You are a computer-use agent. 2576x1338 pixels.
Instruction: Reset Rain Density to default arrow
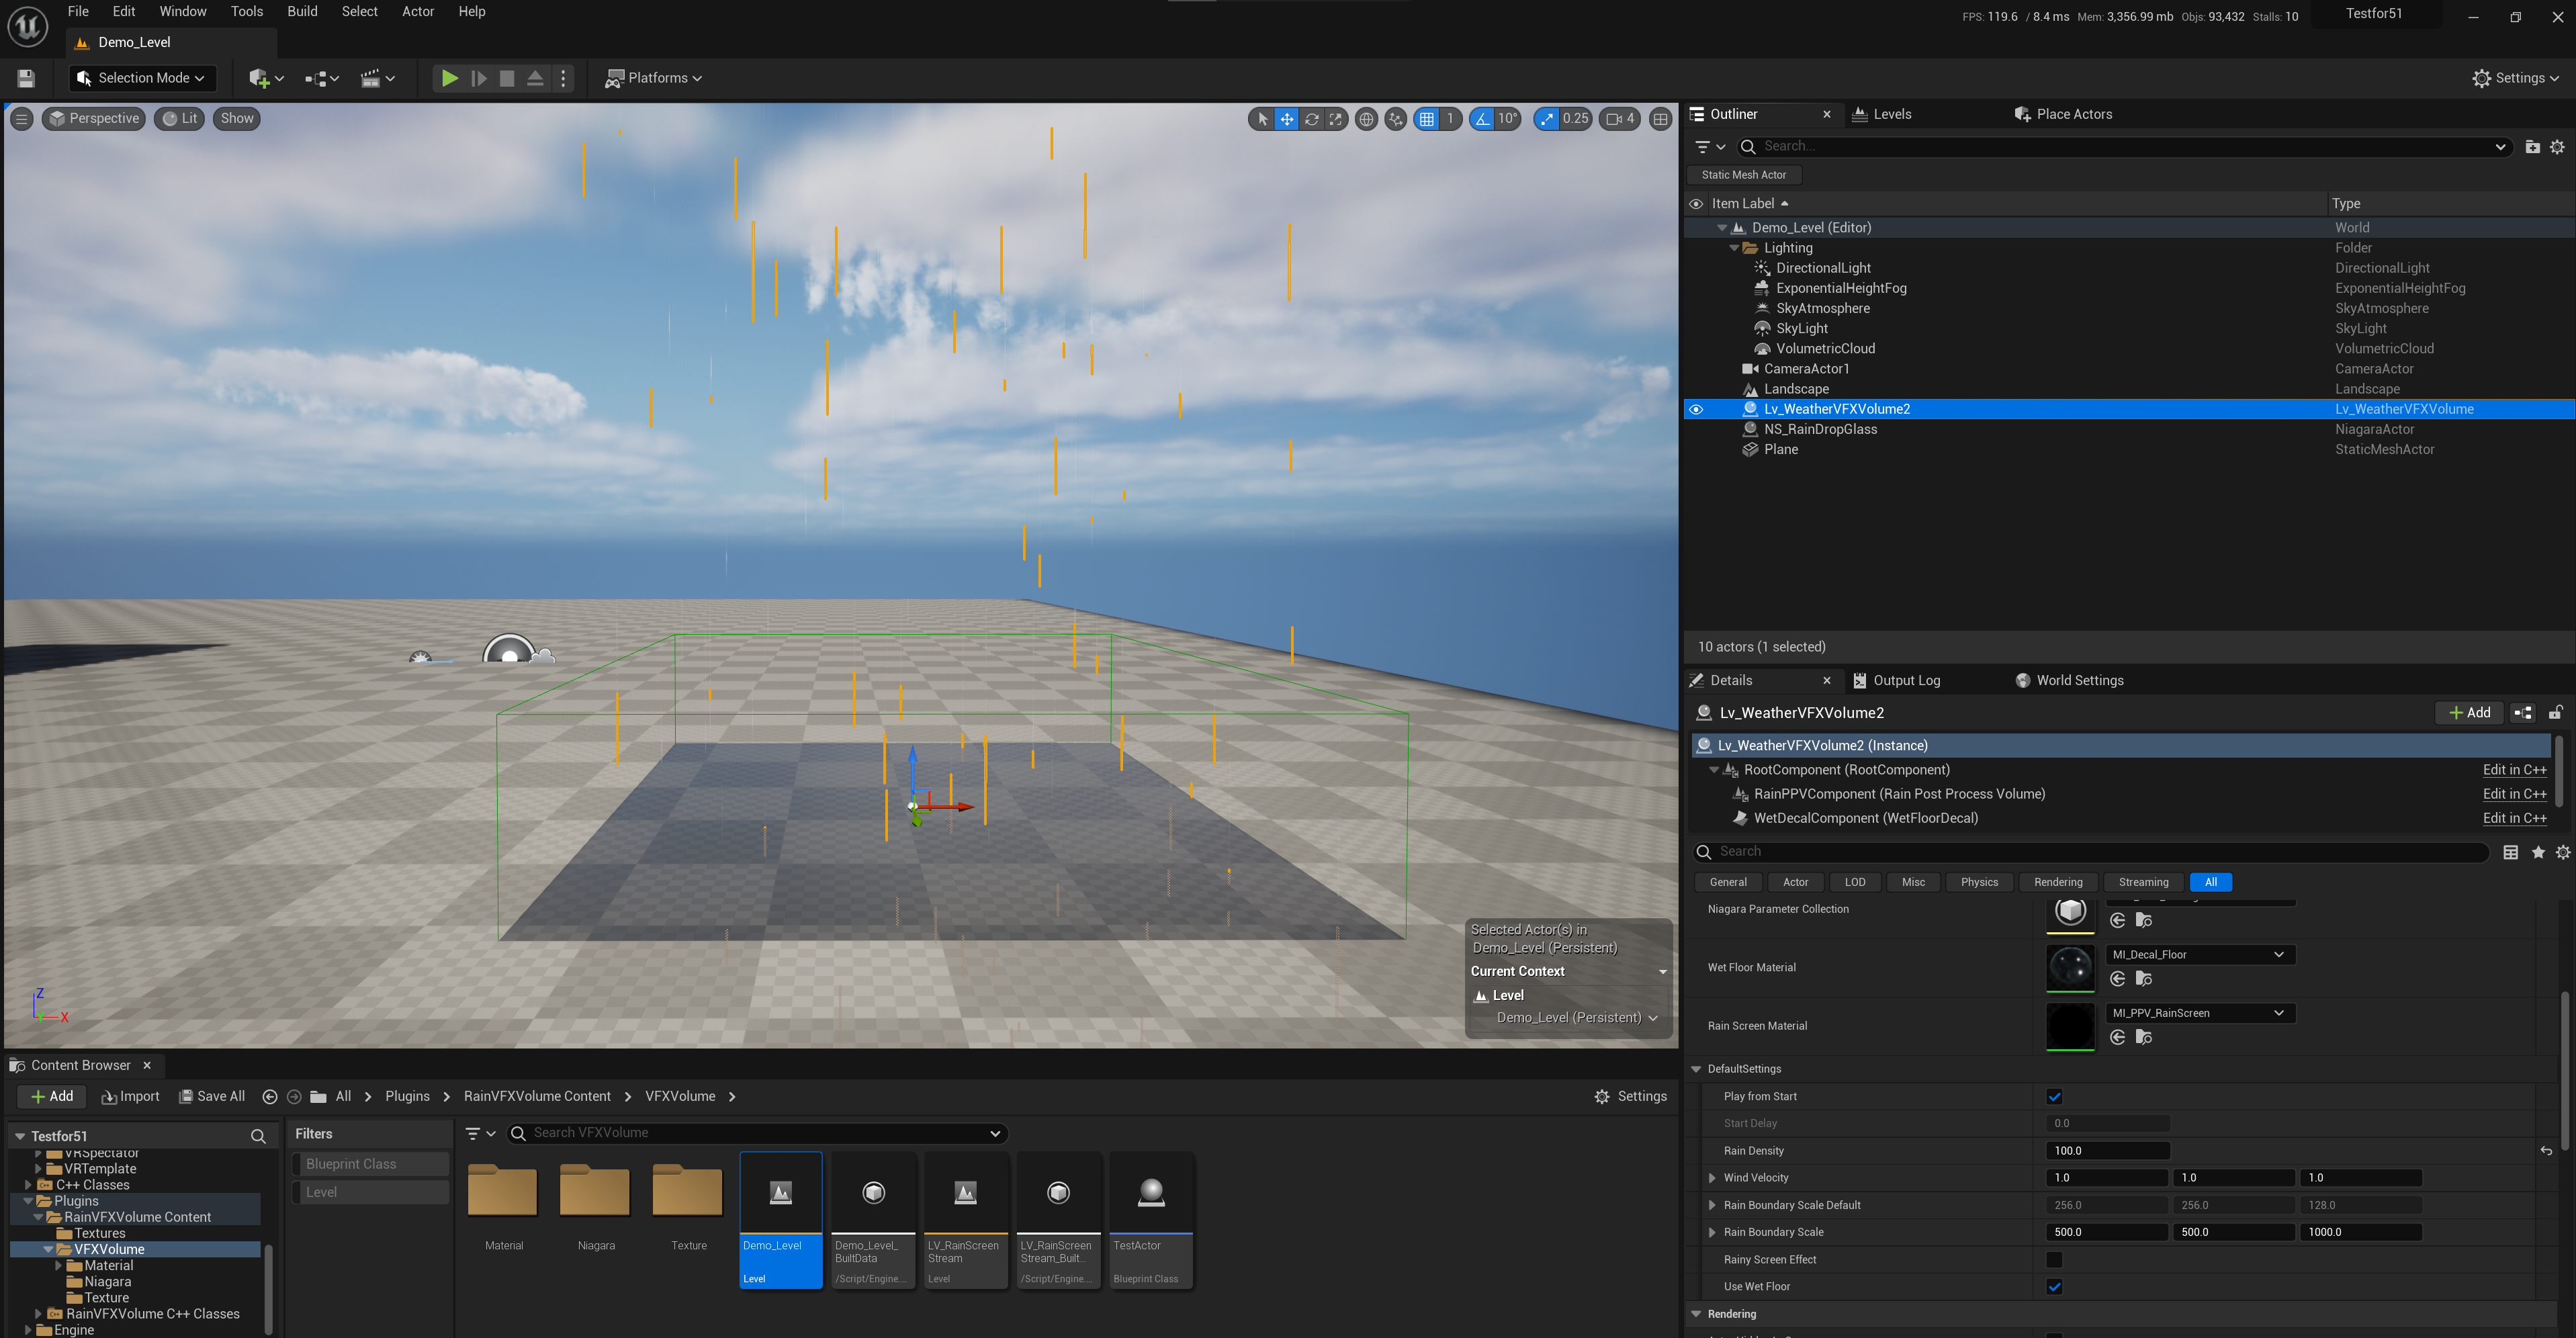2546,1151
